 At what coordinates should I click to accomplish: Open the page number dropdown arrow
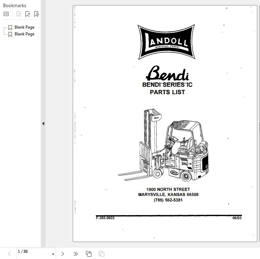click(x=53, y=254)
